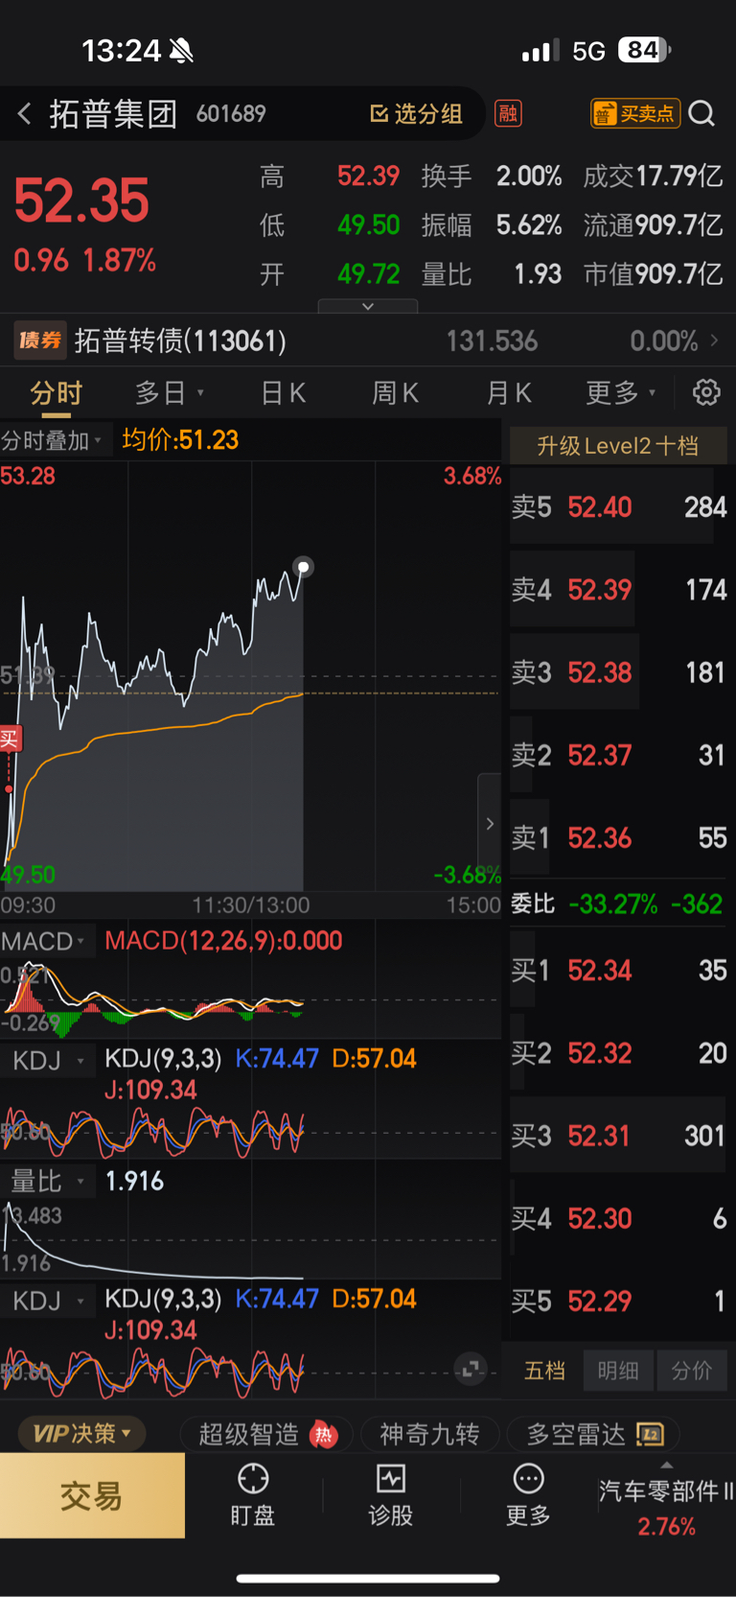Tap the red 热 hot badge icon
The width and height of the screenshot is (736, 1597).
(x=324, y=1435)
